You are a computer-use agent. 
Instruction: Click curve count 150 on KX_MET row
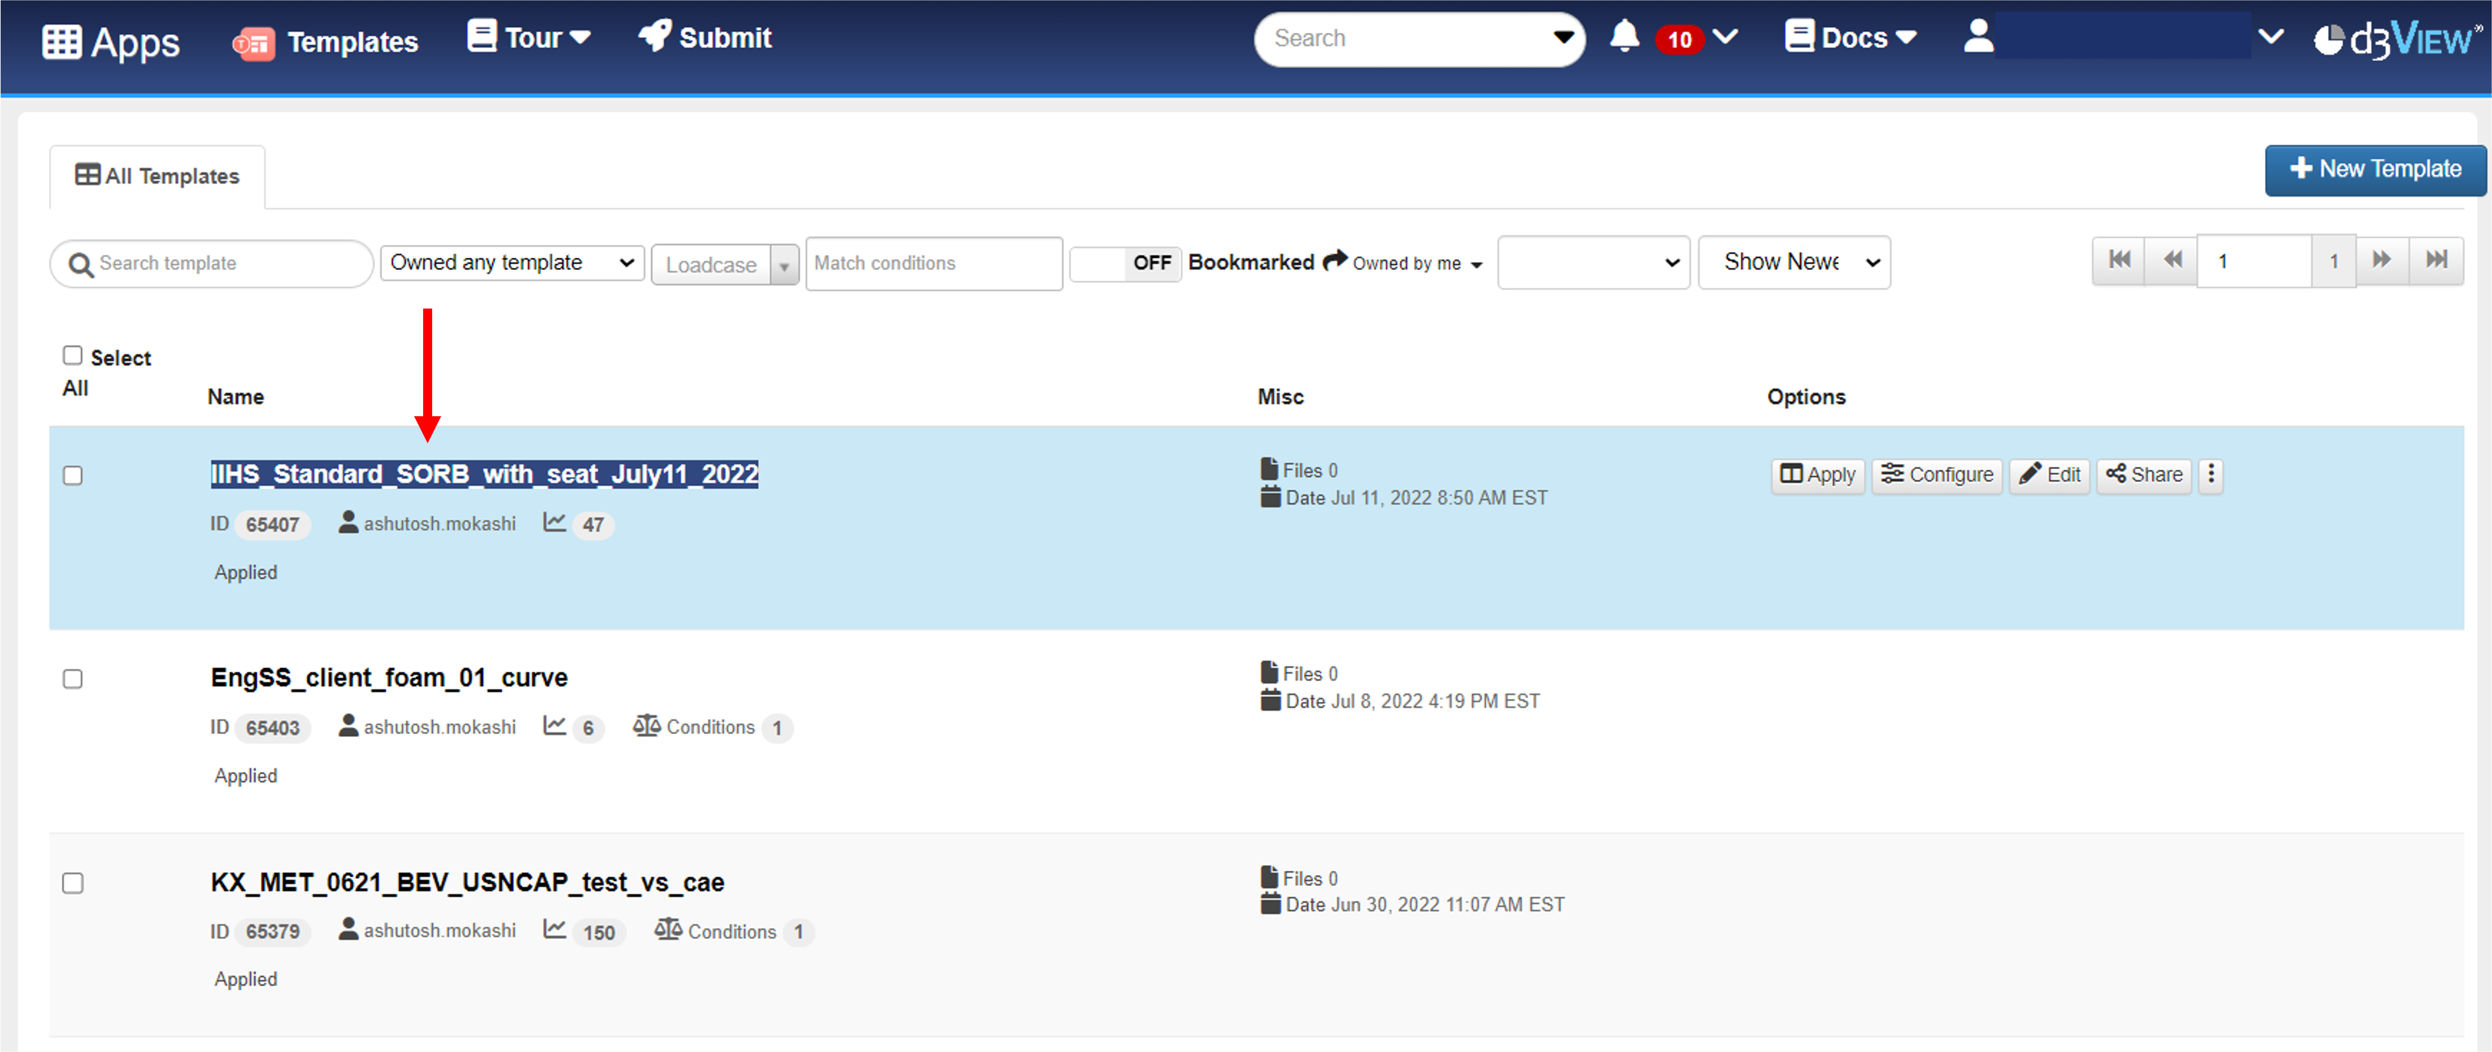(x=599, y=932)
